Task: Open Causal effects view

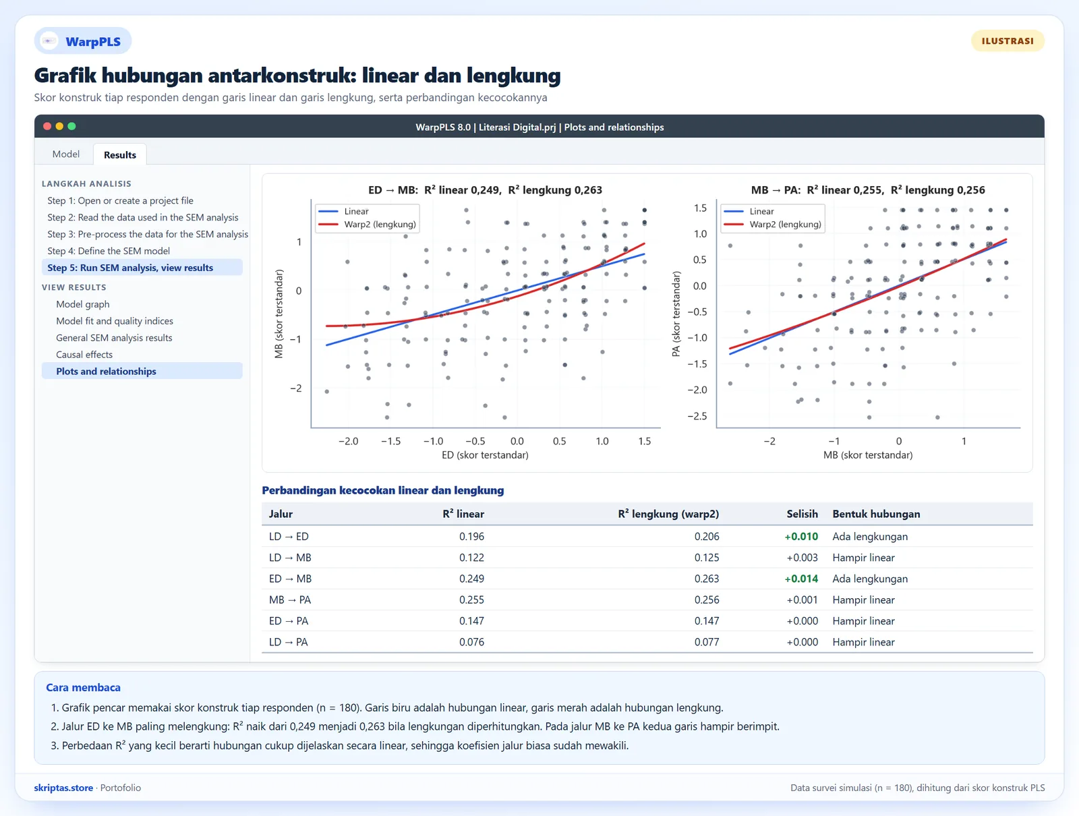Action: (x=84, y=355)
